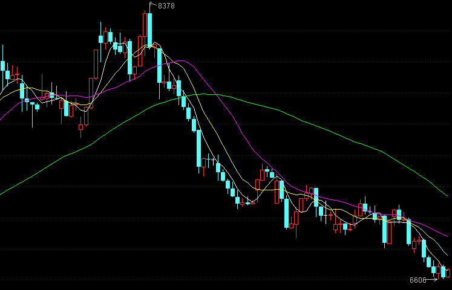The image size is (452, 290).
Task: Click the flag marker beside 8378
Action: click(x=152, y=5)
